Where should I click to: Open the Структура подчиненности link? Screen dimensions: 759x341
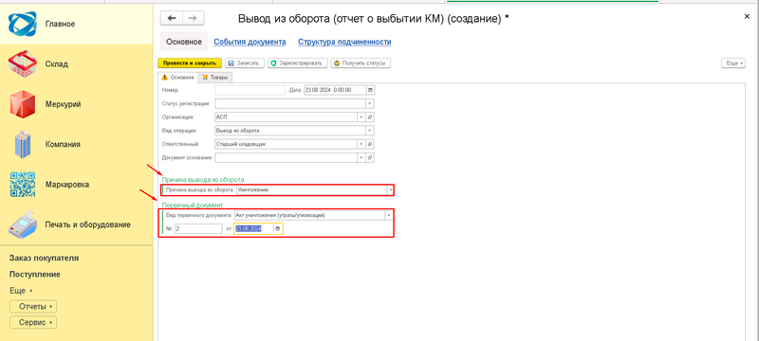(x=344, y=42)
